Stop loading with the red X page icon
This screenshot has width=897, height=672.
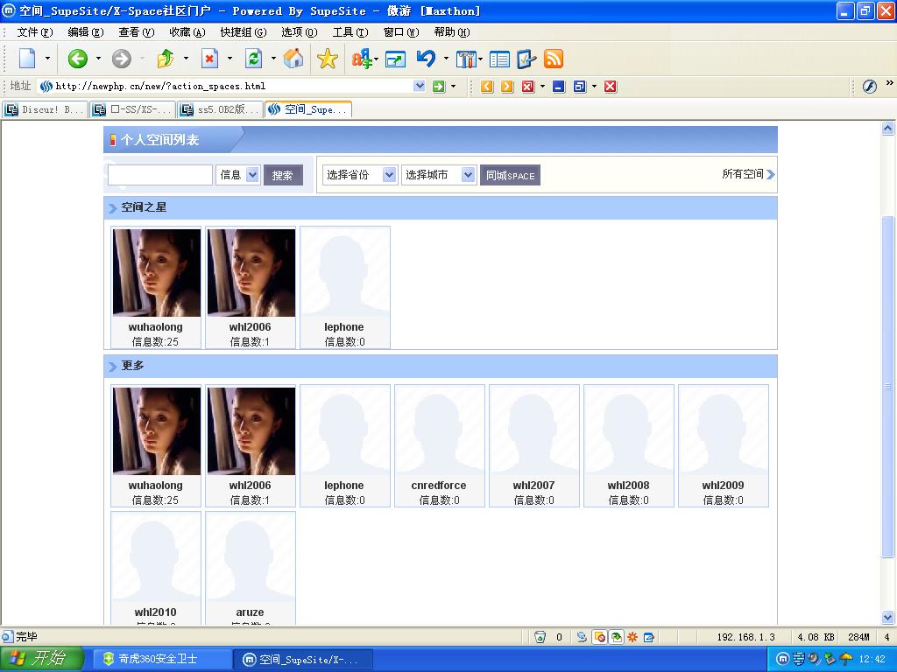click(210, 59)
